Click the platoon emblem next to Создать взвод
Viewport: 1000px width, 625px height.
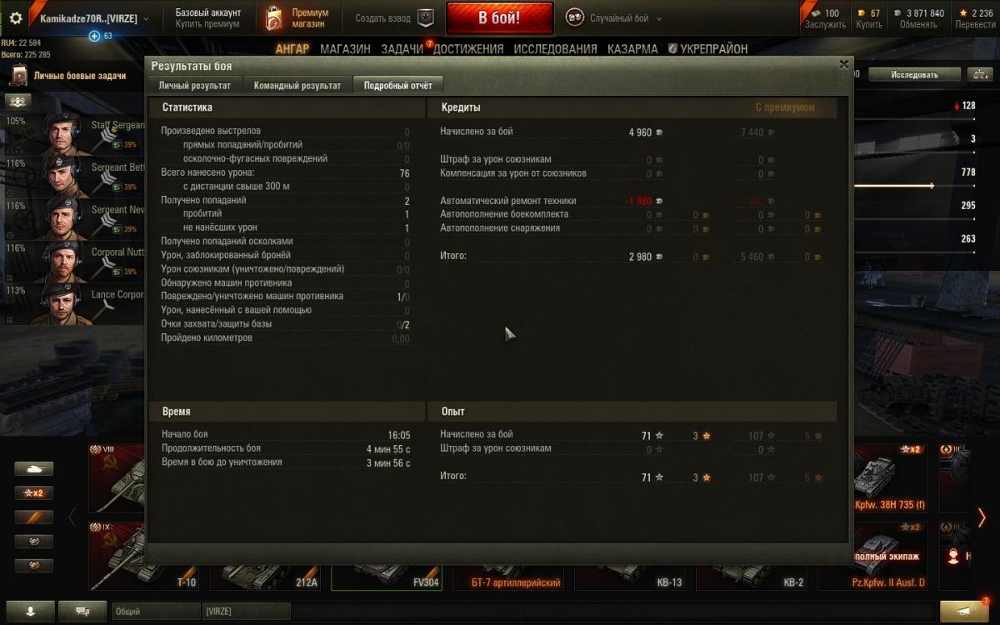click(x=425, y=17)
